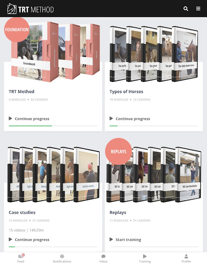Image resolution: width=207 pixels, height=266 pixels.
Task: Open the TRT Method course title
Action: pos(22,91)
